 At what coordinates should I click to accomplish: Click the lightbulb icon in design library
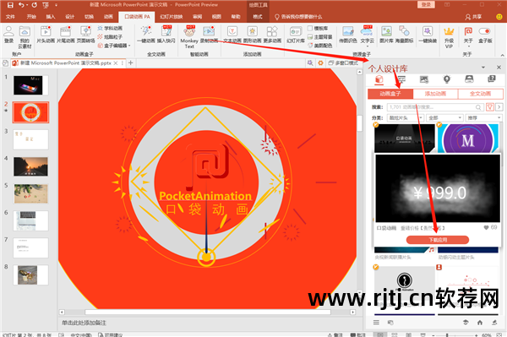446,79
